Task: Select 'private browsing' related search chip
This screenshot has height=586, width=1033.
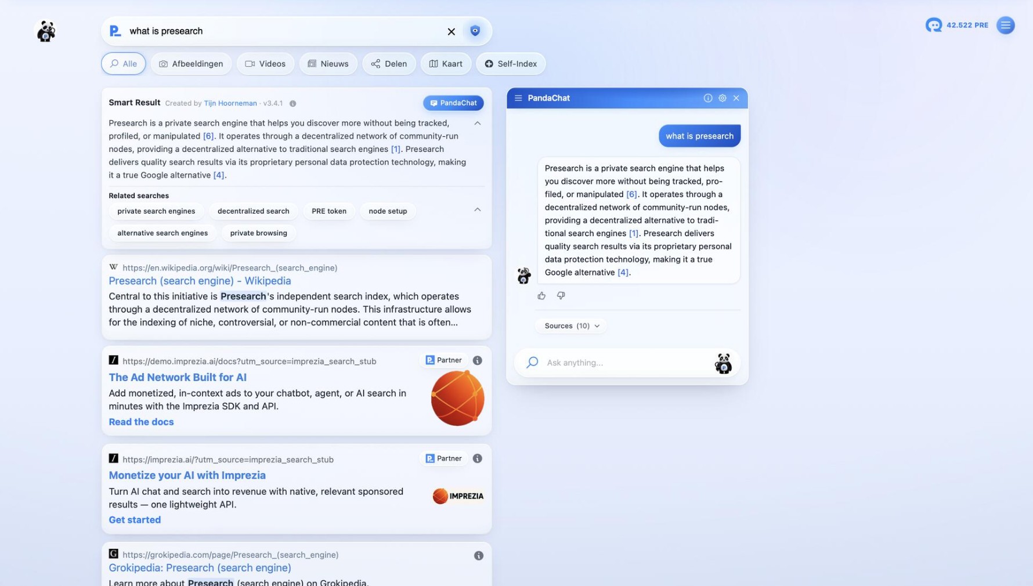Action: (x=258, y=233)
